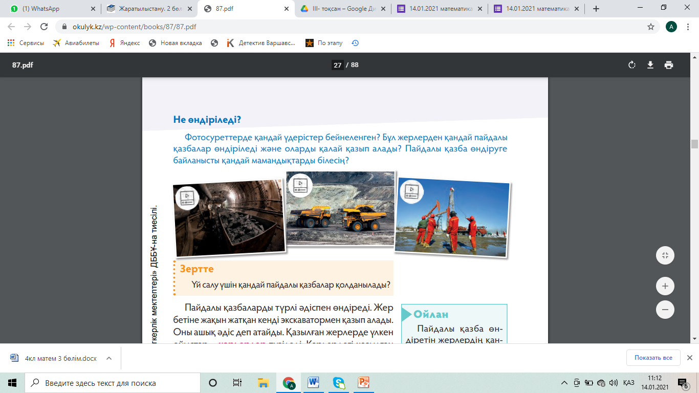Open the new tab with plus button
The height and width of the screenshot is (393, 699).
pyautogui.click(x=596, y=9)
